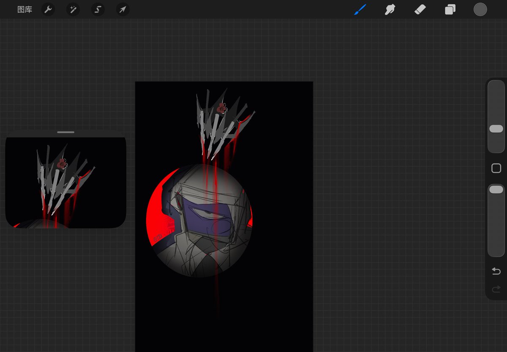Viewport: 507px width, 352px height.
Task: Select the Smudge tool
Action: coord(390,9)
